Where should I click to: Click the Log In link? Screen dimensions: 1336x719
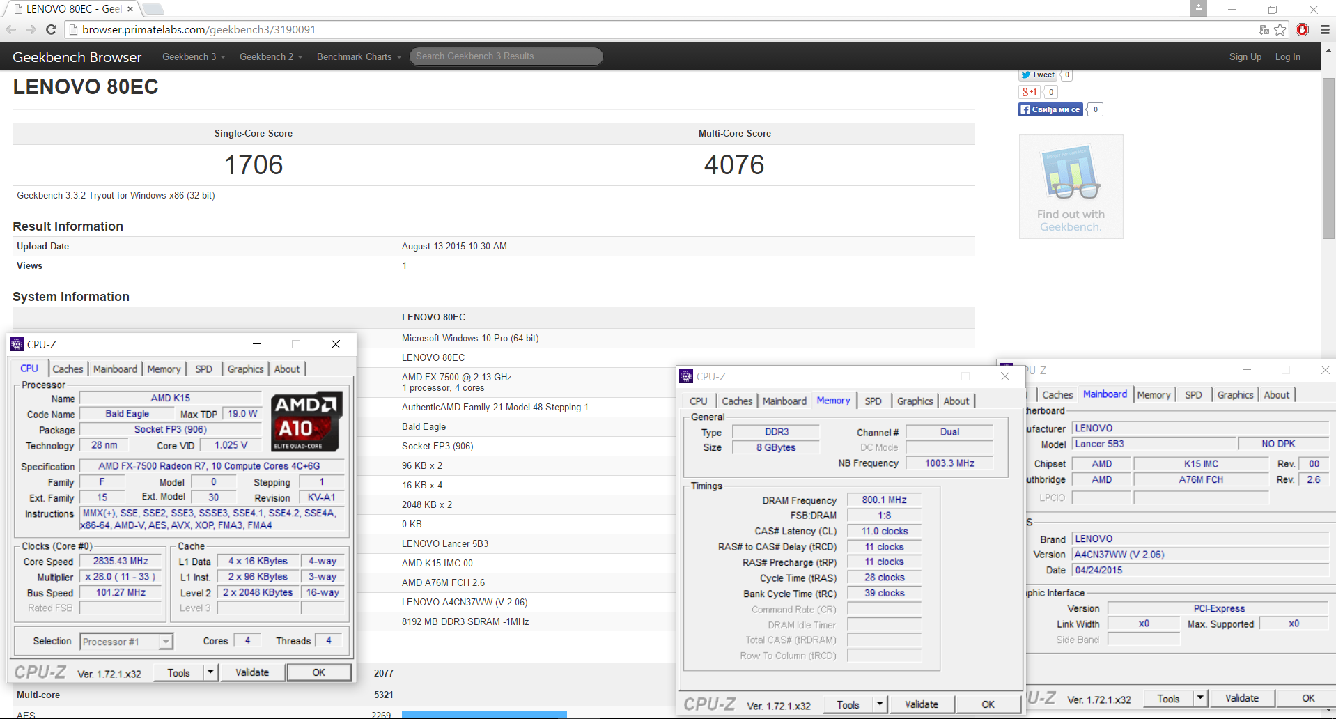click(x=1287, y=56)
